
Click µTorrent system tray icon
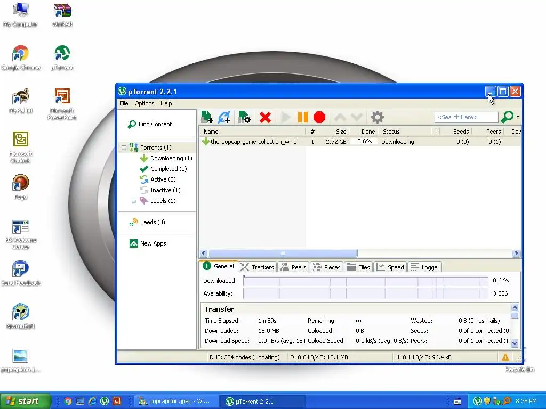(477, 402)
